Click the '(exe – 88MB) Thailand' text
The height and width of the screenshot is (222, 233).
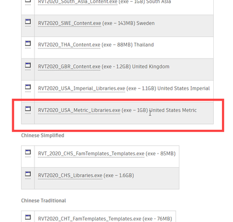coord(128,45)
